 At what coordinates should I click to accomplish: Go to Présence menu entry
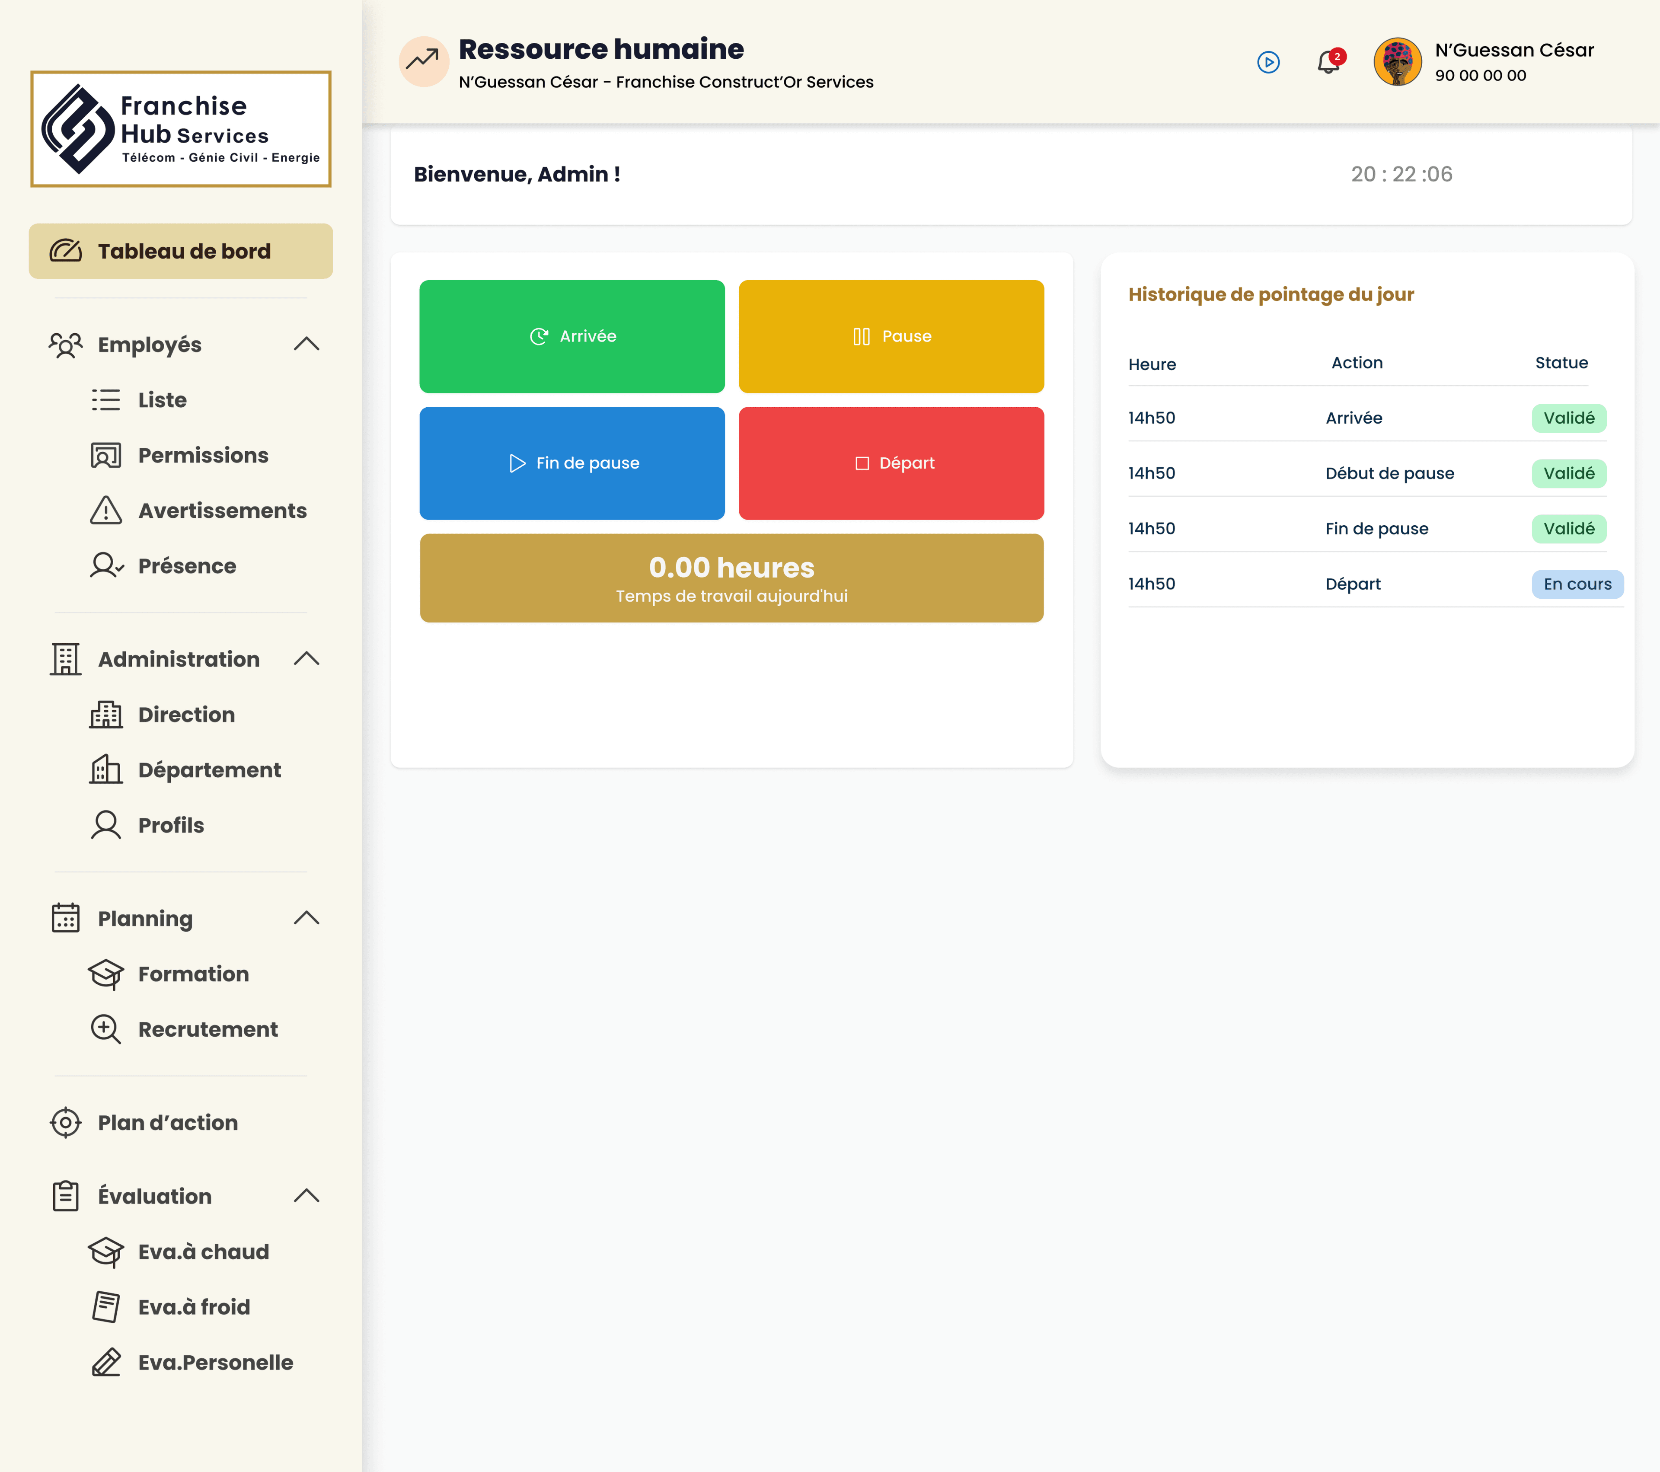tap(187, 565)
